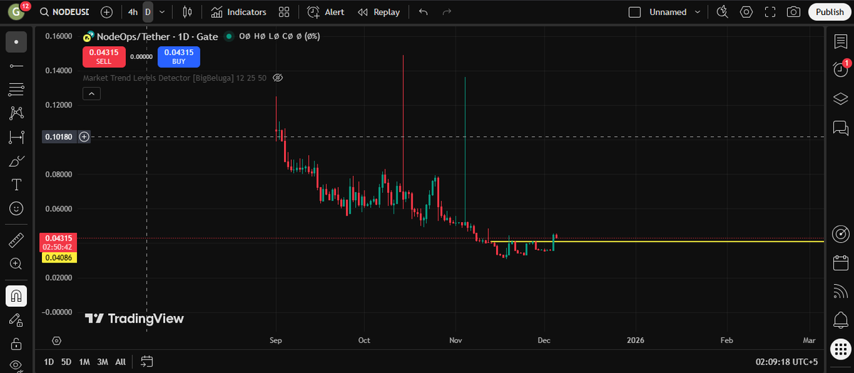Expand the Unnamed layout dropdown arrow

pyautogui.click(x=697, y=12)
